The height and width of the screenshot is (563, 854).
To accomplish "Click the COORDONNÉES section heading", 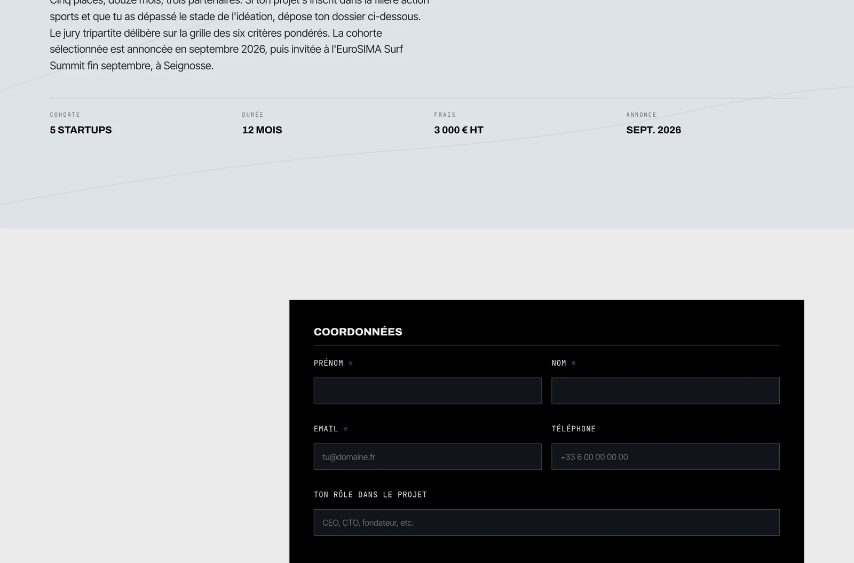I will coord(358,332).
